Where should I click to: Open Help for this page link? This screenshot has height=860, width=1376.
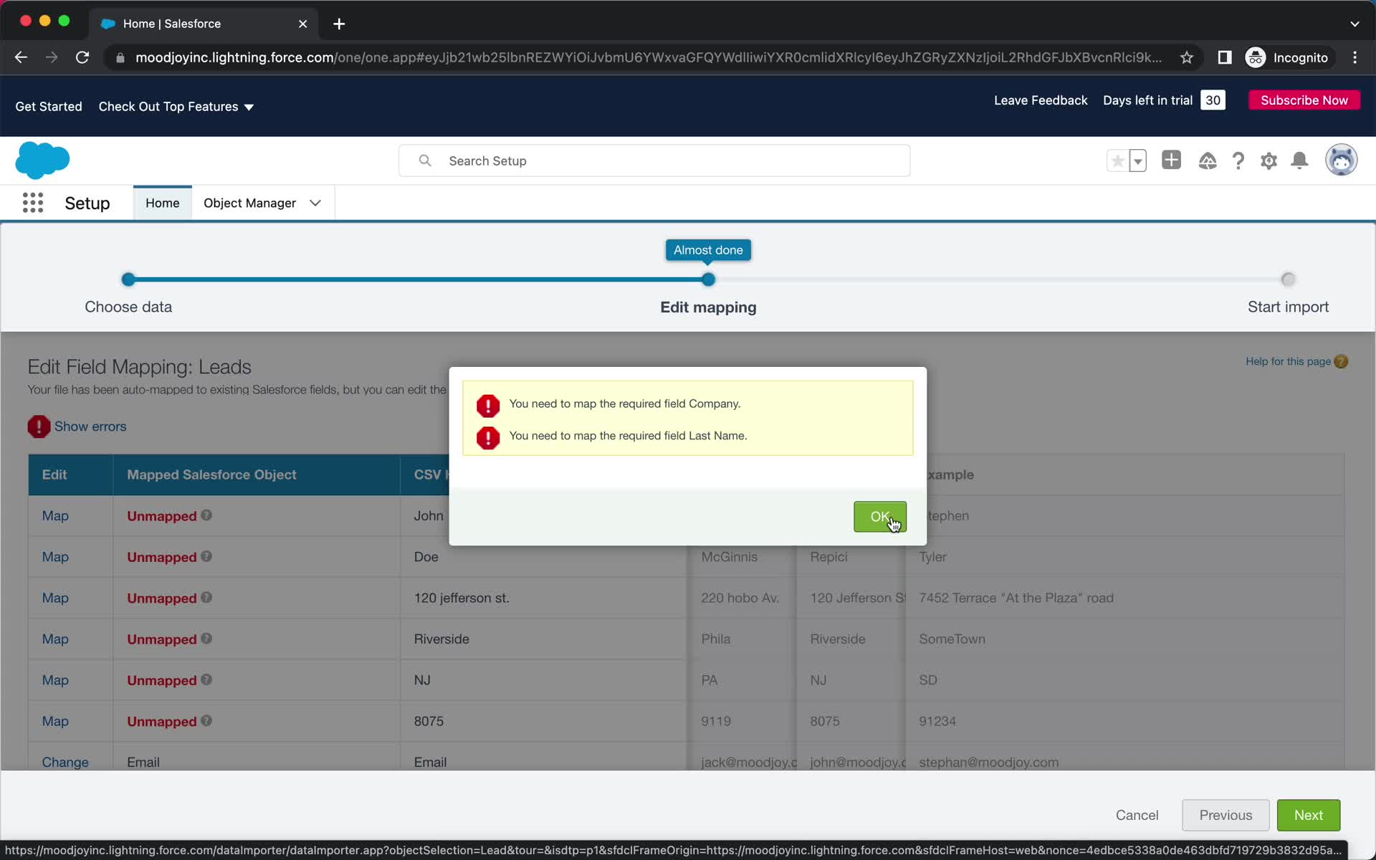click(x=1288, y=361)
